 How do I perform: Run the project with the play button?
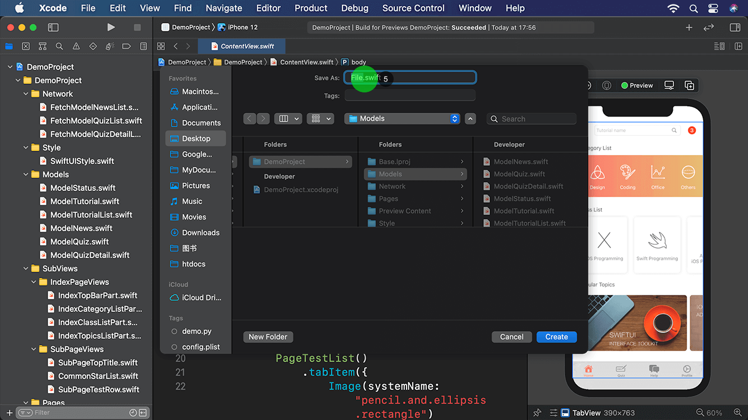click(x=111, y=27)
